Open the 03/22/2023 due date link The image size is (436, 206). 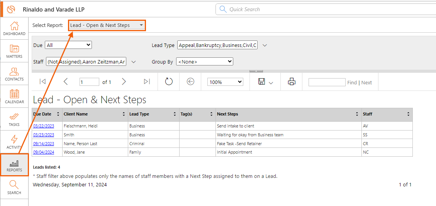44,126
